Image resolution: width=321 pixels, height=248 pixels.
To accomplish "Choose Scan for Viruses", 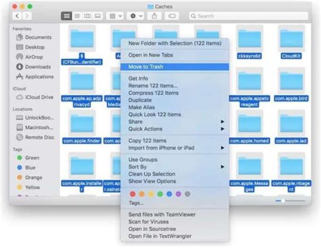I will (x=175, y=222).
